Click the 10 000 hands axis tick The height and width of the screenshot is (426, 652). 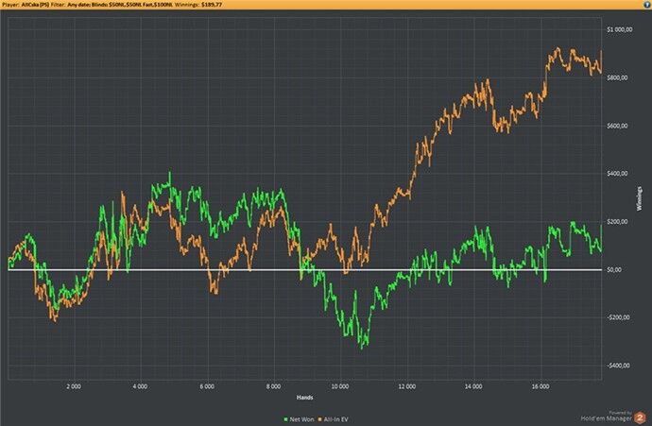click(339, 386)
